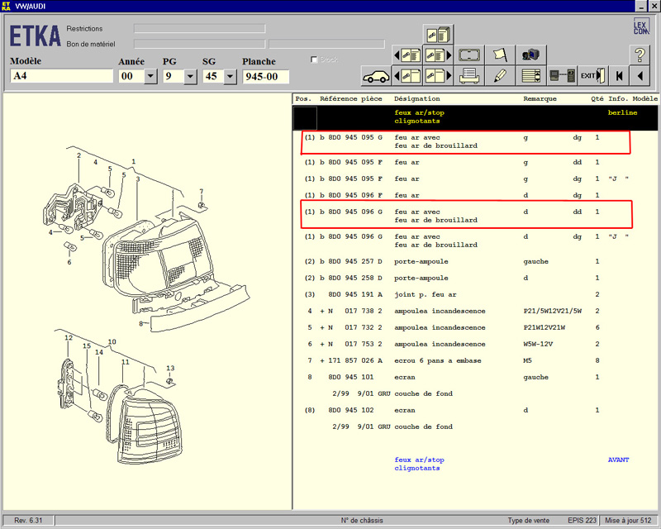
Task: Click the Modèle field containing A4
Action: tap(61, 77)
